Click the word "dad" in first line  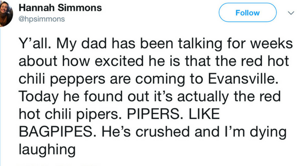point(94,44)
